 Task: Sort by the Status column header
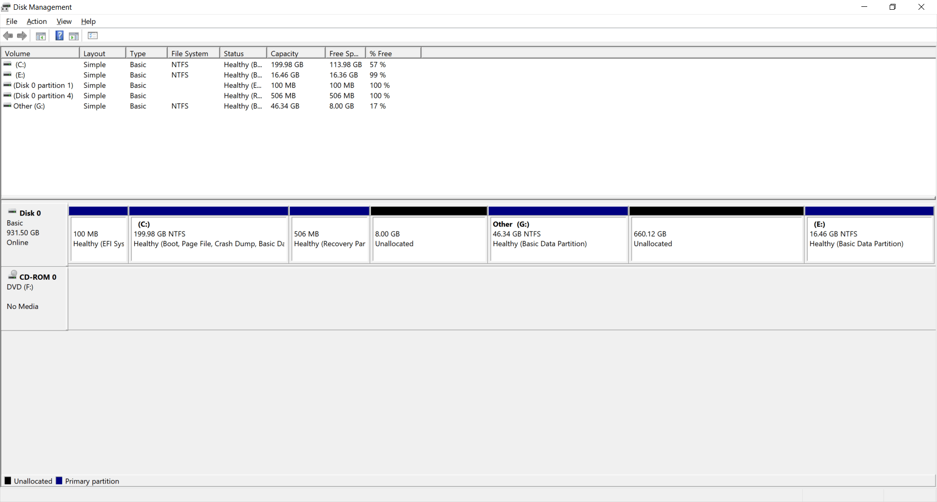pos(243,53)
